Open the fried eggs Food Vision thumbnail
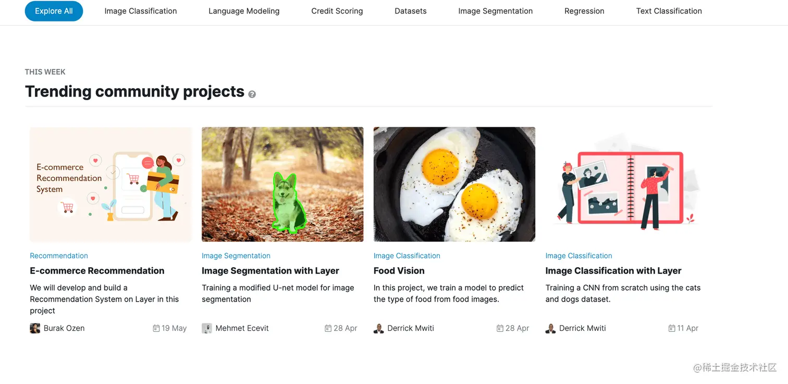 pos(454,184)
